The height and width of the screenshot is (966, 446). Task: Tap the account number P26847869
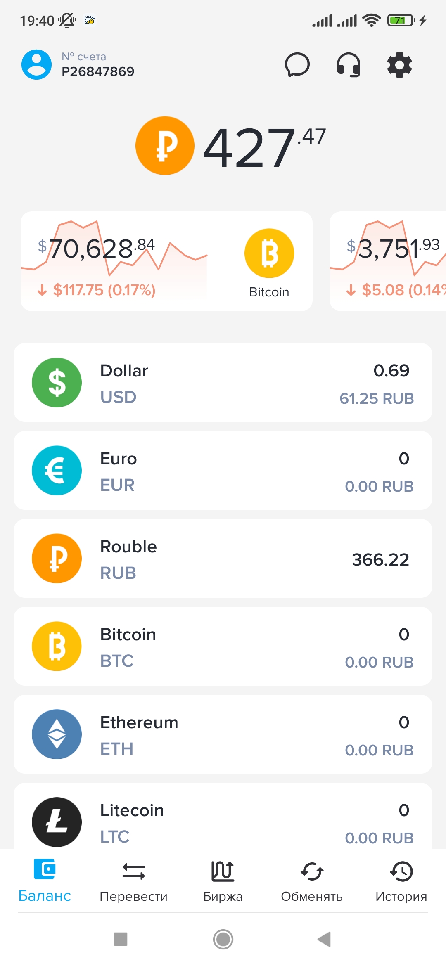point(98,71)
